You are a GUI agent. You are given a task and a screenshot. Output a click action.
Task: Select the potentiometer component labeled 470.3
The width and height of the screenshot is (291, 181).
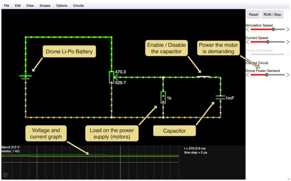(111, 77)
